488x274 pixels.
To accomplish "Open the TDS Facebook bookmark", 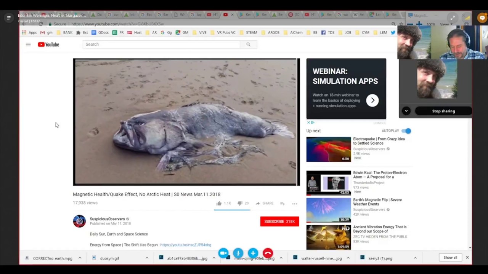I will pos(328,33).
